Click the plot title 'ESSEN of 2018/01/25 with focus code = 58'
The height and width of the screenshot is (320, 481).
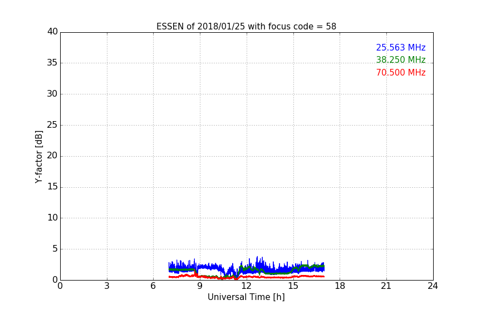(246, 27)
